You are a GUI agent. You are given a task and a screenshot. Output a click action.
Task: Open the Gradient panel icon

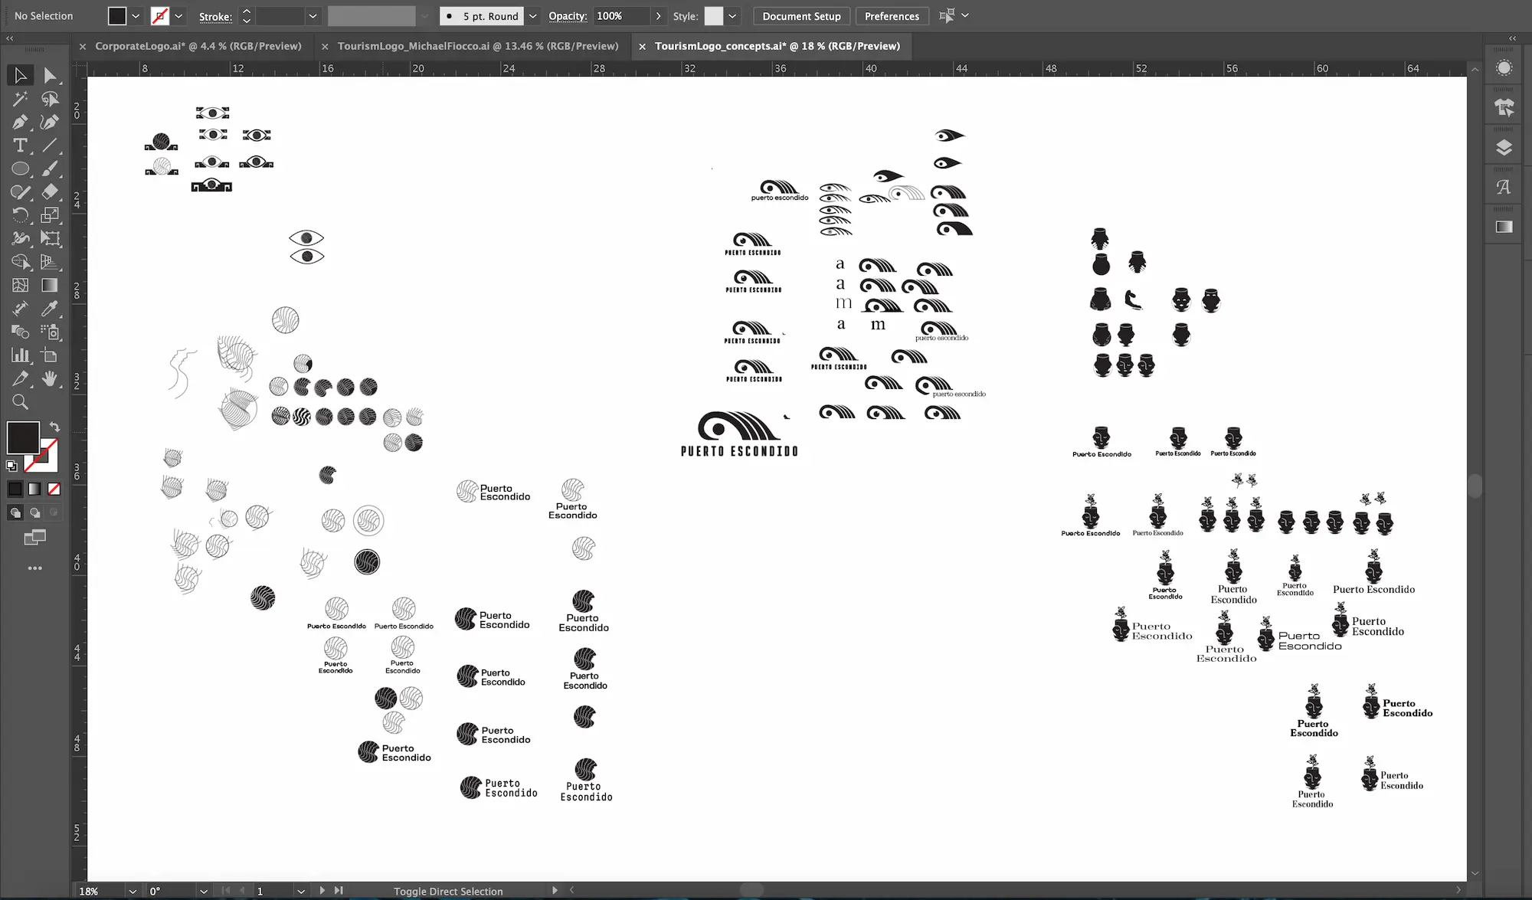(1504, 227)
